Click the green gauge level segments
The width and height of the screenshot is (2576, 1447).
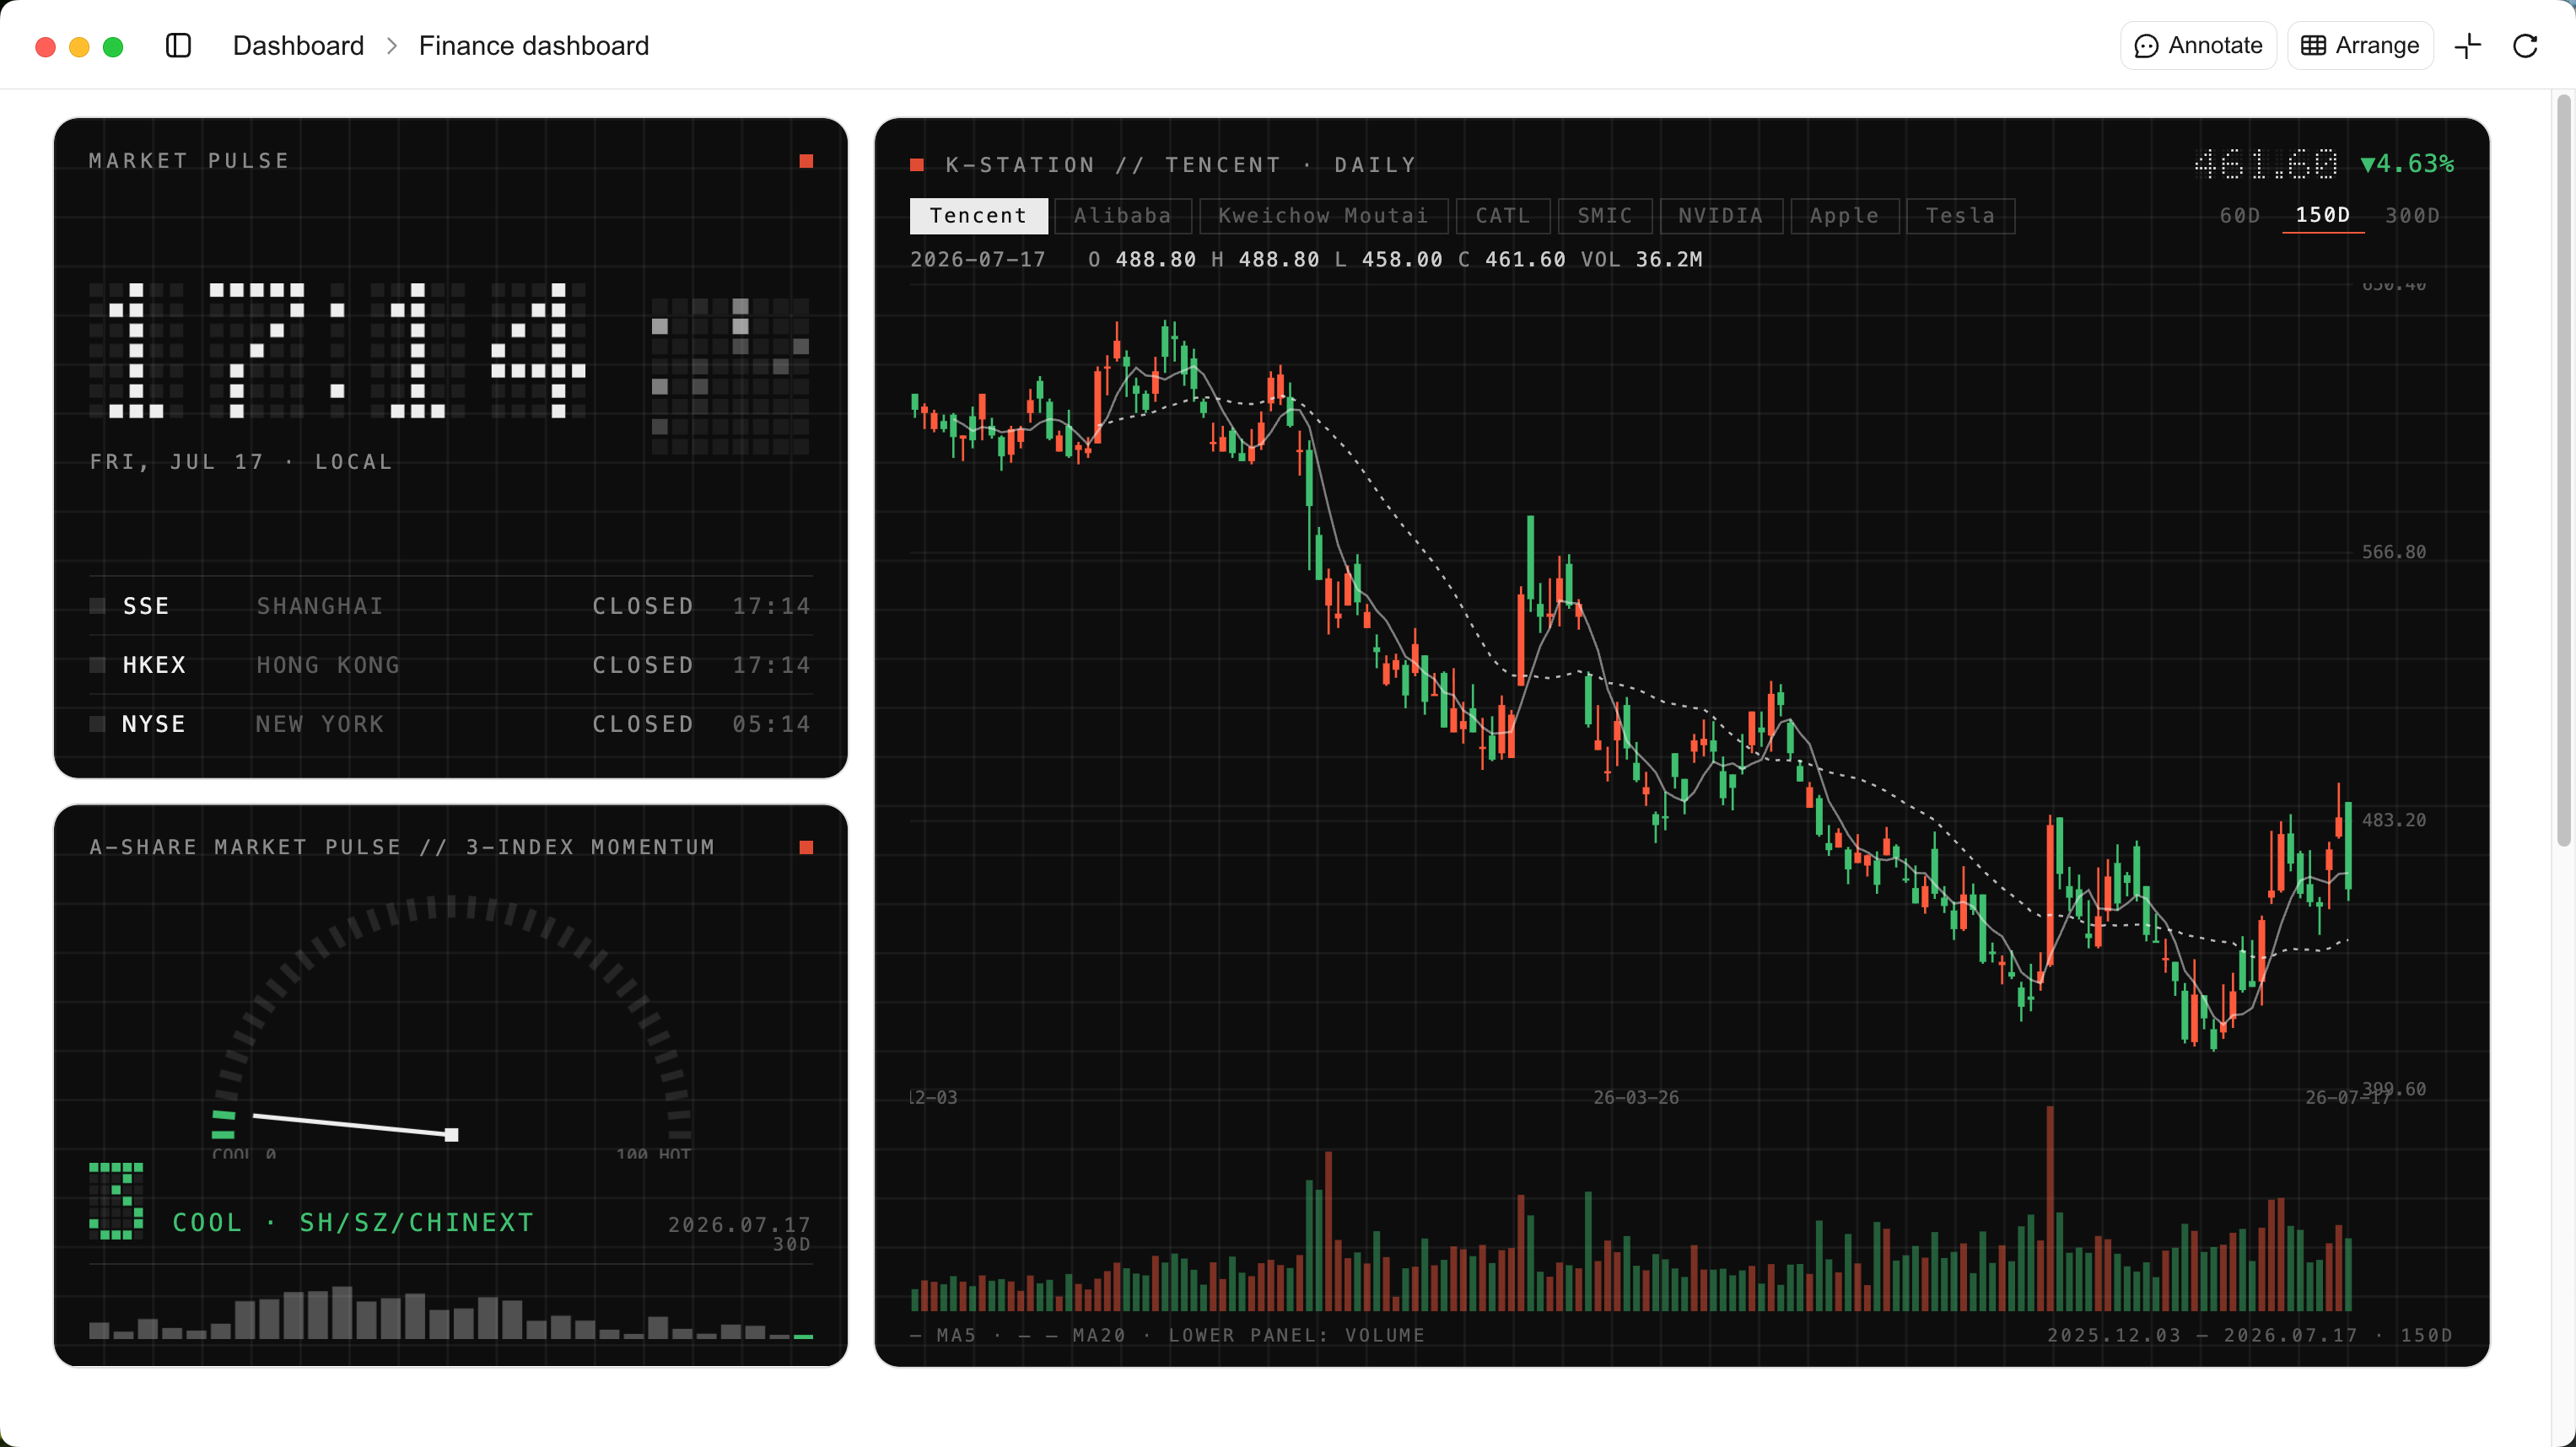(223, 1124)
